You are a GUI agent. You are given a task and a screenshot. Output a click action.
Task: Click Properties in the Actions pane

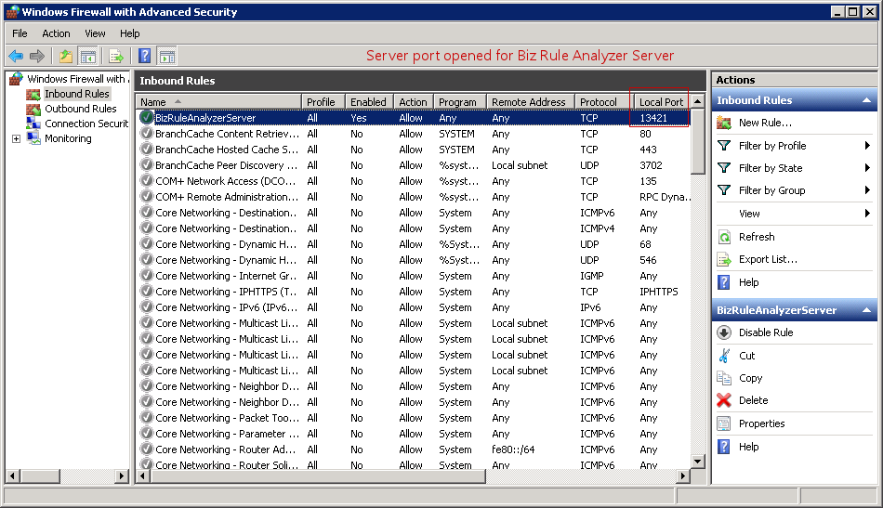pyautogui.click(x=761, y=423)
